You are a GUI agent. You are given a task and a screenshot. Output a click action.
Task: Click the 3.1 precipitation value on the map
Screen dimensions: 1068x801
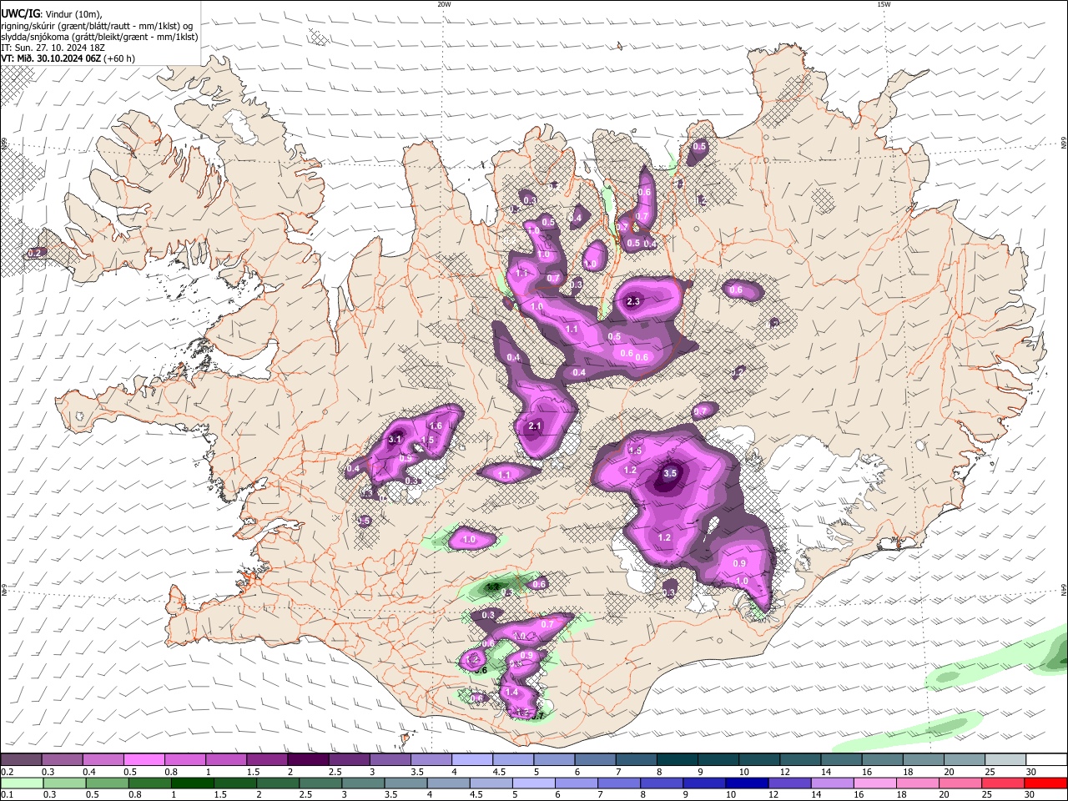pyautogui.click(x=395, y=439)
